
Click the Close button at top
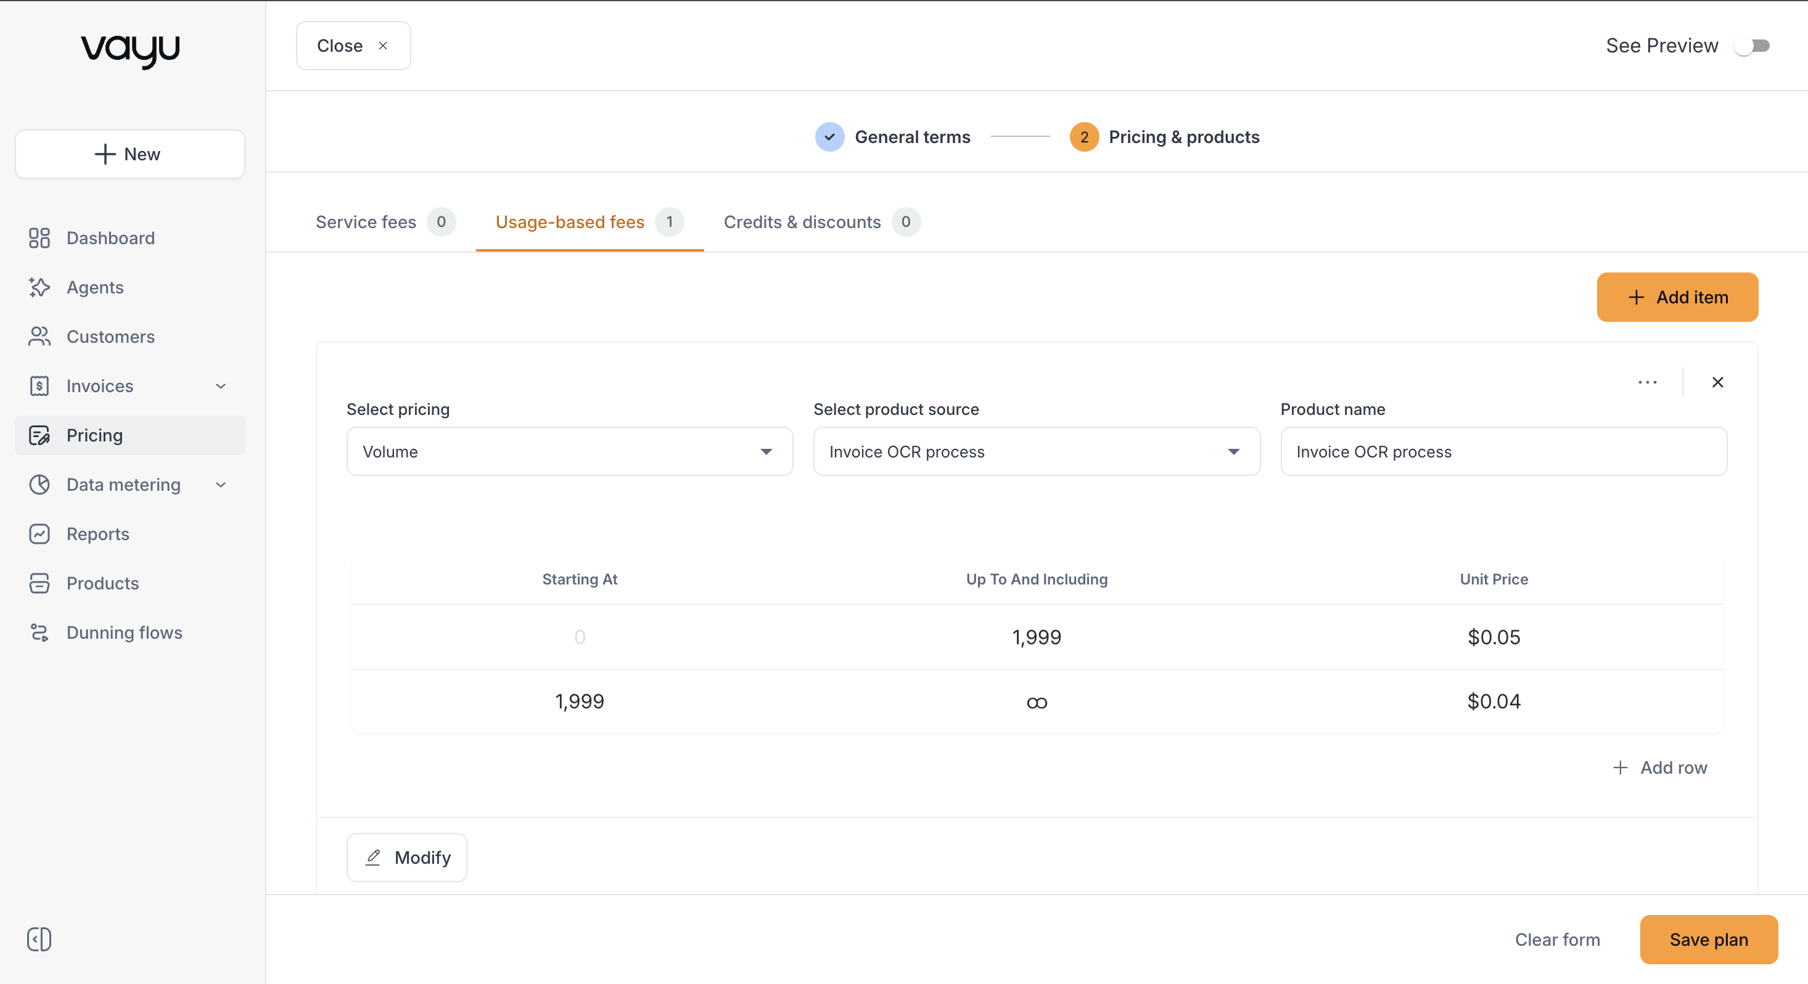coord(353,46)
